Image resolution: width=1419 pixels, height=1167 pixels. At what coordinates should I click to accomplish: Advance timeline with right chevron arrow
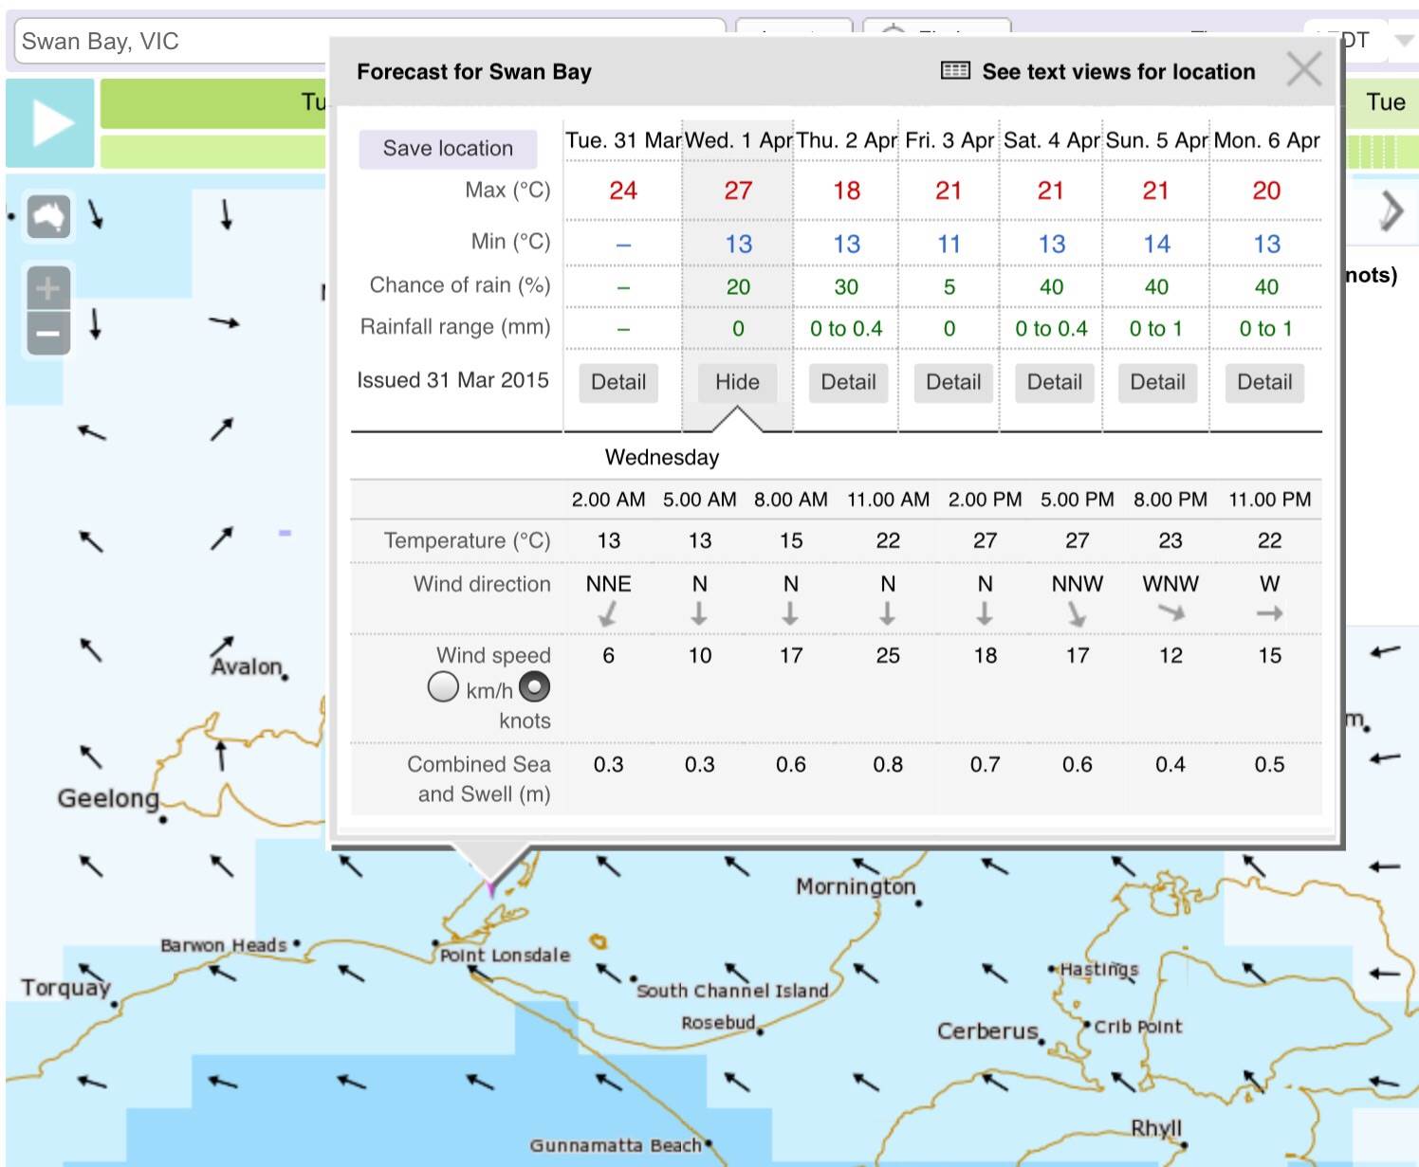coord(1391,210)
